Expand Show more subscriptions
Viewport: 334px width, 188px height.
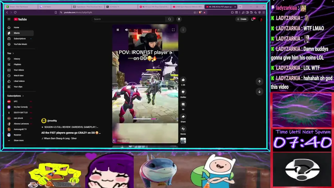pos(20,140)
